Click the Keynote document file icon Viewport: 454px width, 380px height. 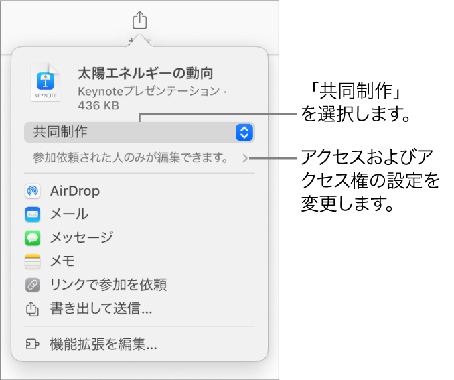46,82
